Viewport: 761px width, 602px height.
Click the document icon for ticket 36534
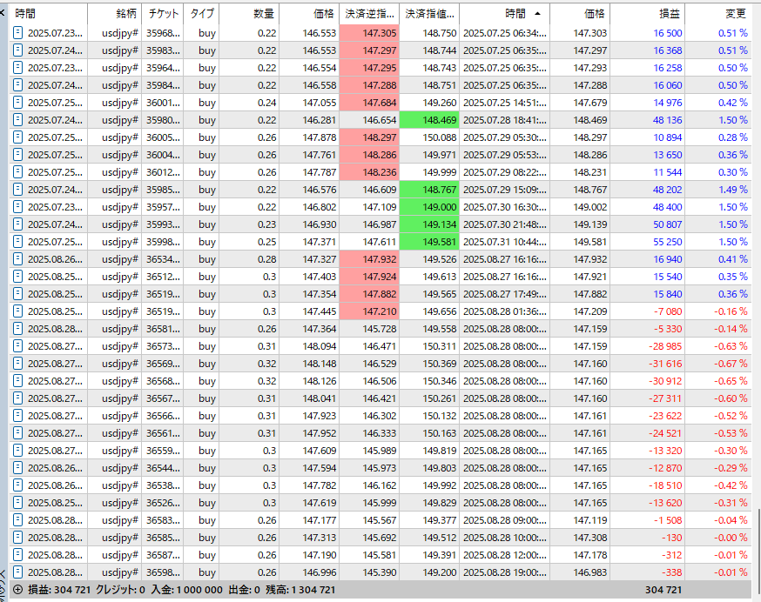click(x=18, y=259)
